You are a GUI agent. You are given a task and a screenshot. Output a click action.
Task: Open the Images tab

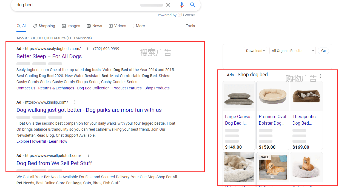(71, 26)
